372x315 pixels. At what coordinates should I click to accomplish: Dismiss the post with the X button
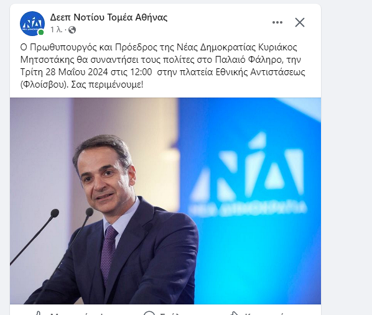point(300,22)
